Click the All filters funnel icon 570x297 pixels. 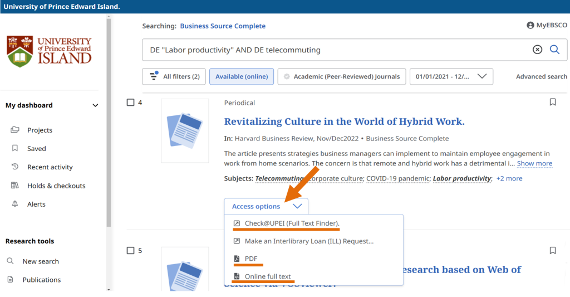click(x=154, y=76)
